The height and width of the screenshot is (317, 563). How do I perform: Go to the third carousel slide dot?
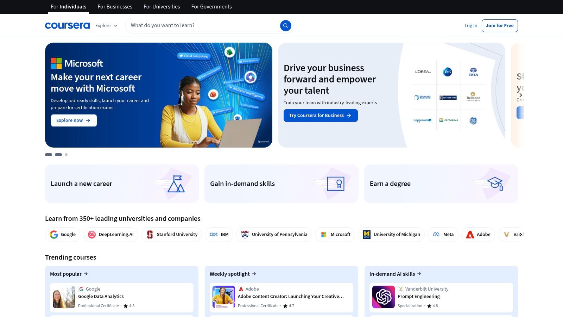(x=66, y=155)
